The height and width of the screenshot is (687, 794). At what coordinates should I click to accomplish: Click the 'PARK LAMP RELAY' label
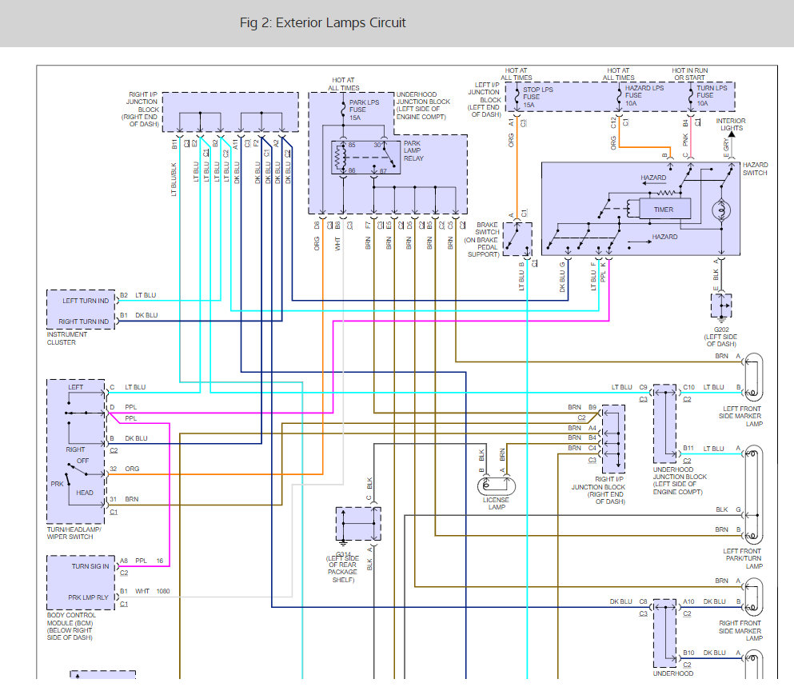413,151
